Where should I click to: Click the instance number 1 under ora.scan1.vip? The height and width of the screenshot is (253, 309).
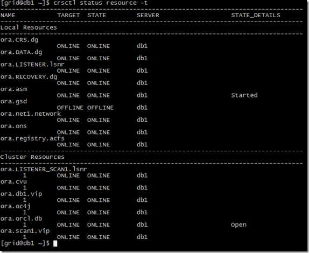point(25,237)
